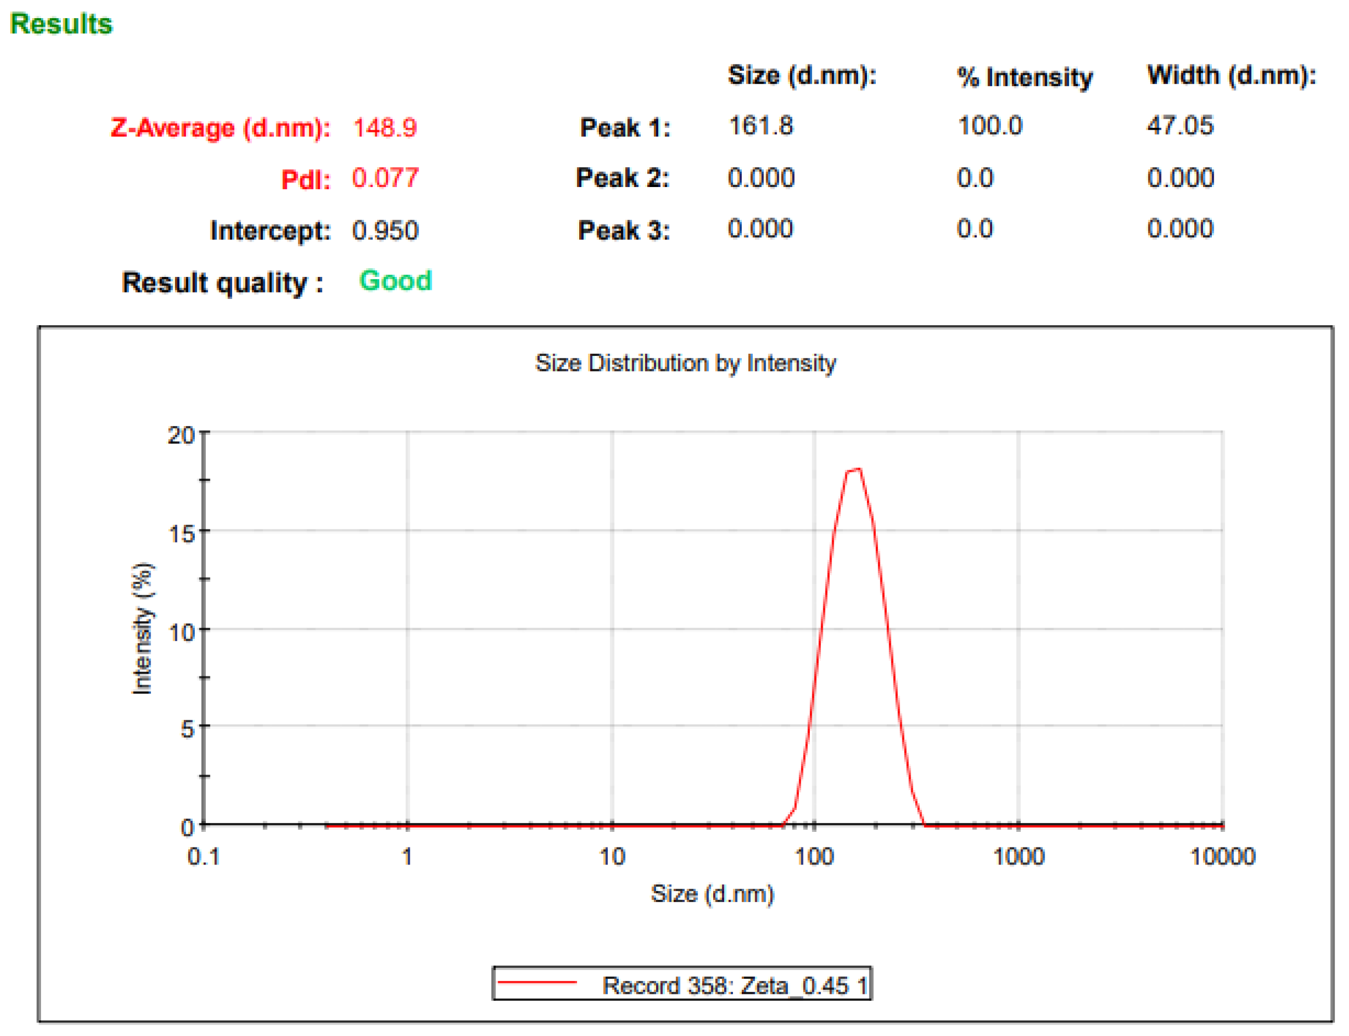1349x1036 pixels.
Task: Click the Z-Average value 148.9
Action: 385,128
